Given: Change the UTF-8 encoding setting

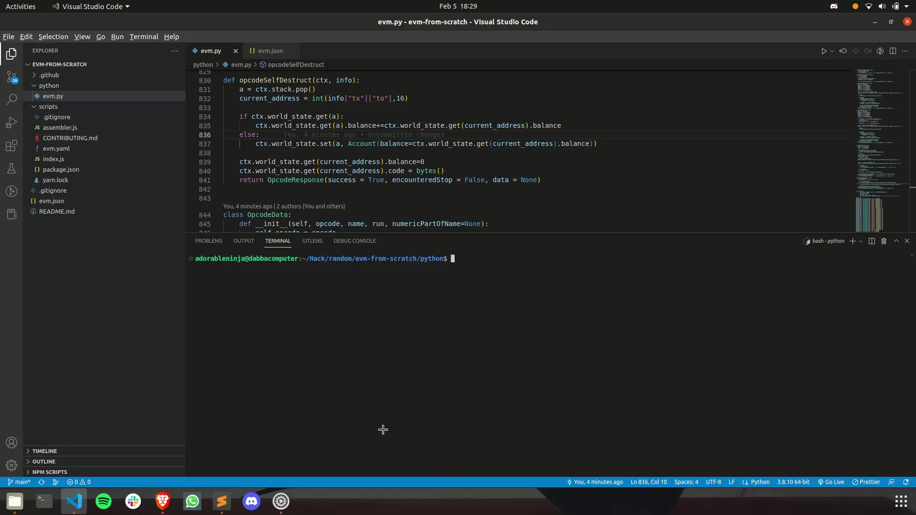Looking at the screenshot, I should pyautogui.click(x=713, y=482).
